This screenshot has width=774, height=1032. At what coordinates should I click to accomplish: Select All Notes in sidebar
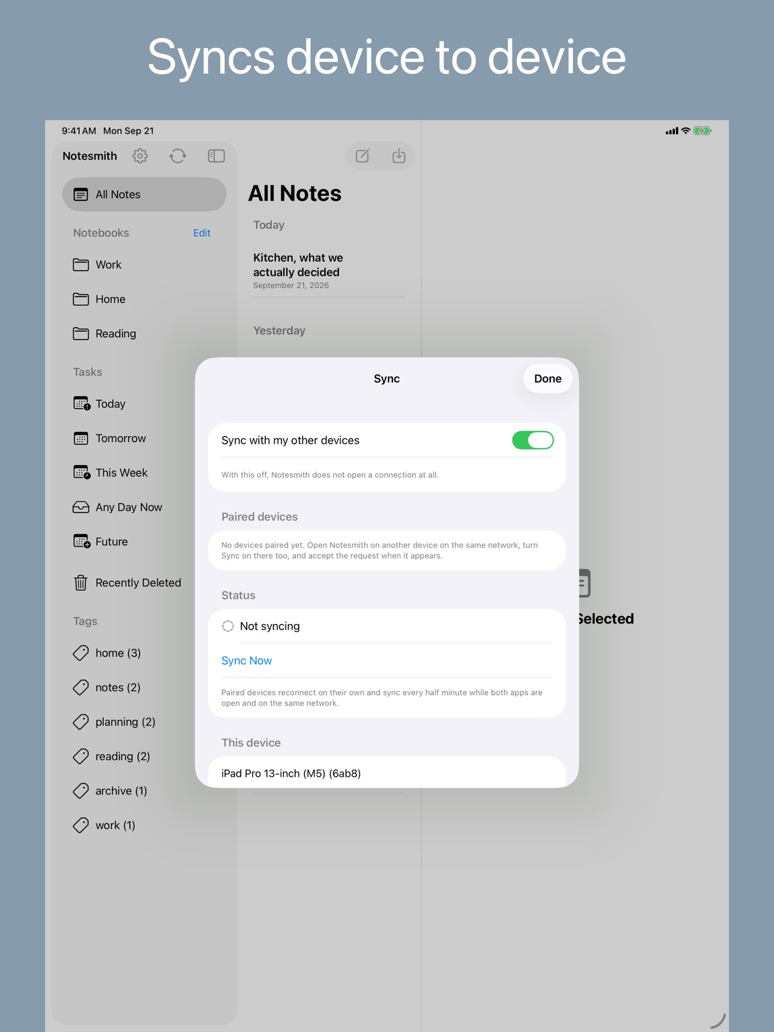144,194
